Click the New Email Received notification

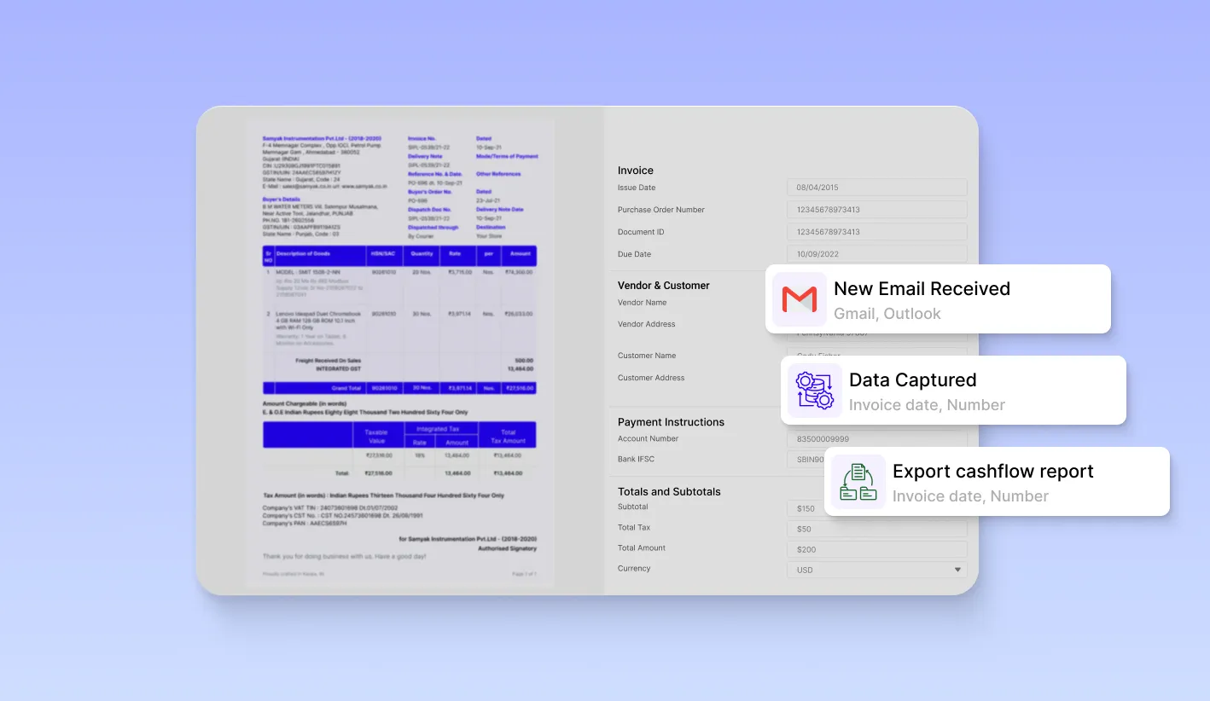tap(922, 288)
